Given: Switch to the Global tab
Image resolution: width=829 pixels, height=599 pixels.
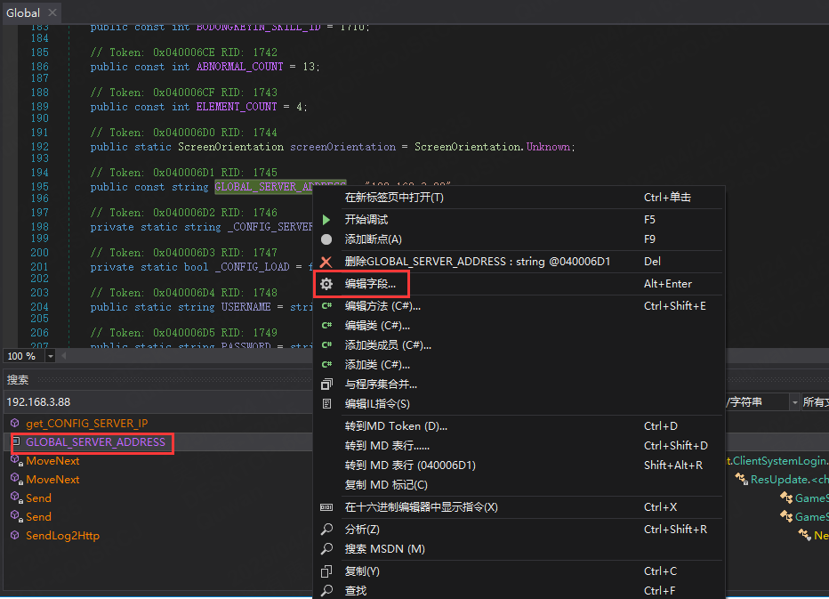Looking at the screenshot, I should click(x=23, y=12).
